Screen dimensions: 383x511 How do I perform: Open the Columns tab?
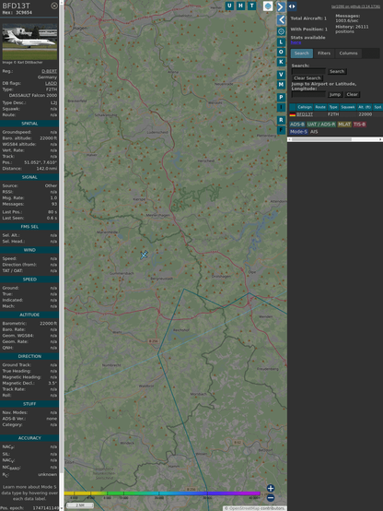(x=348, y=53)
